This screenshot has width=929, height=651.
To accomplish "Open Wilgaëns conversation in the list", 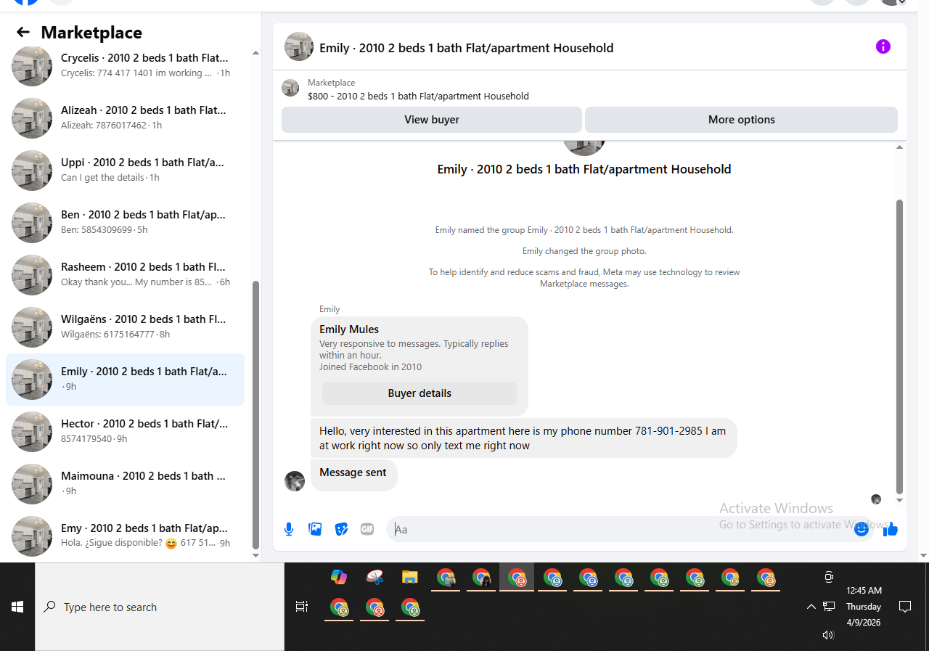I will 125,327.
